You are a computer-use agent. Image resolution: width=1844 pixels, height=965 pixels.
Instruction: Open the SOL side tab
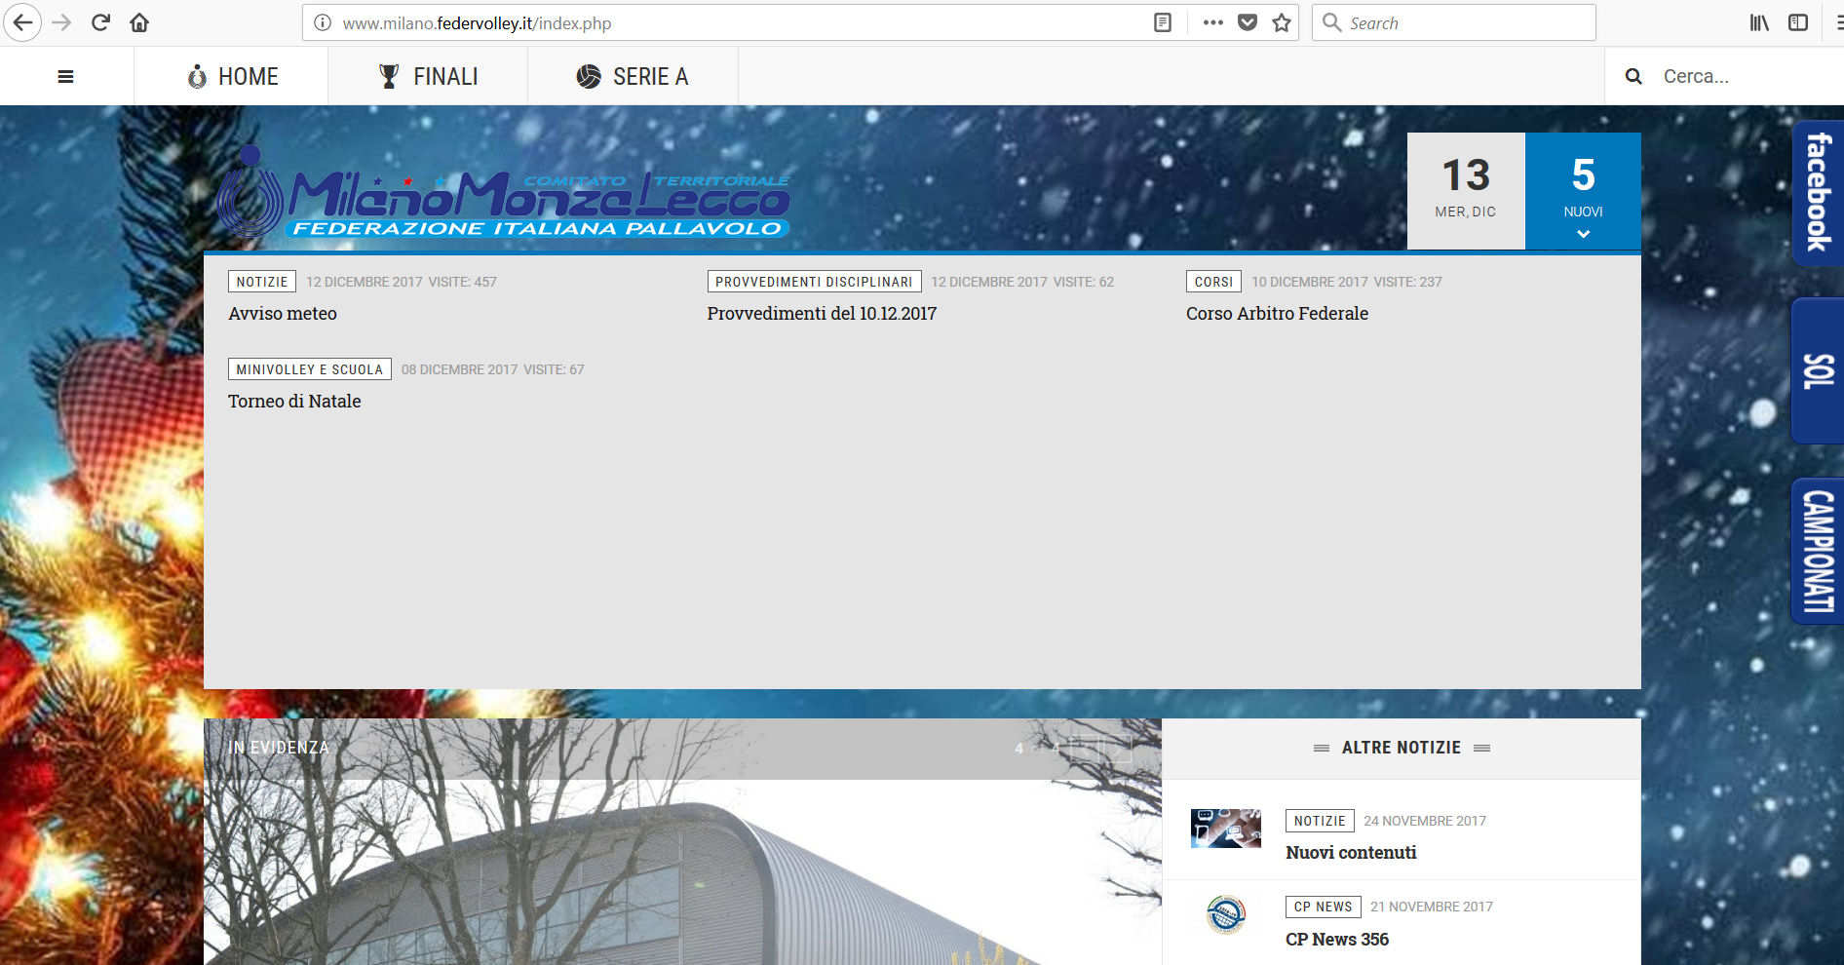[1819, 370]
